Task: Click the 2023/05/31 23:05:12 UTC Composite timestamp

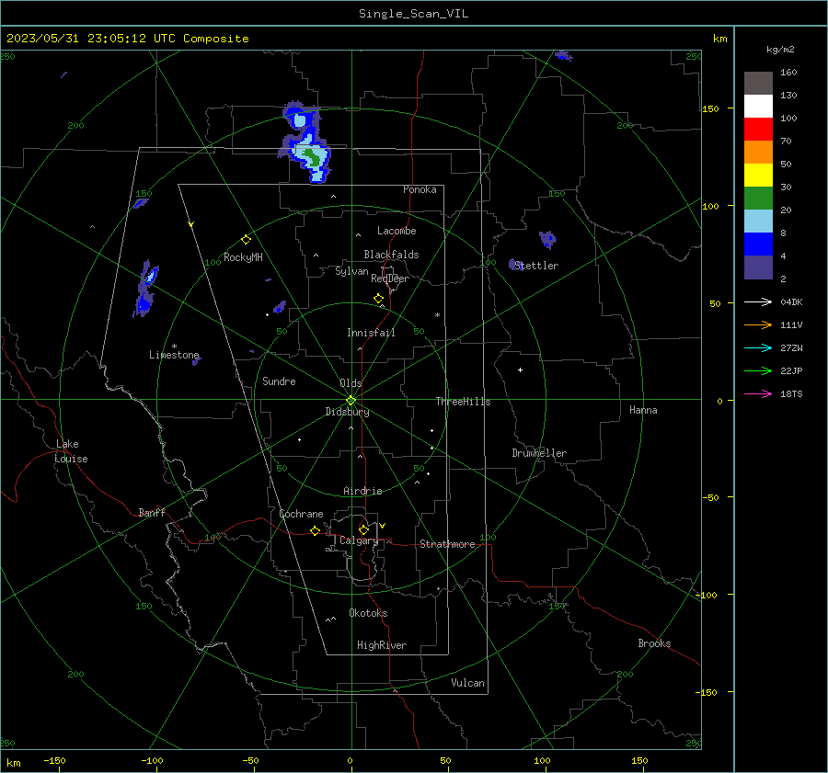Action: tap(127, 39)
